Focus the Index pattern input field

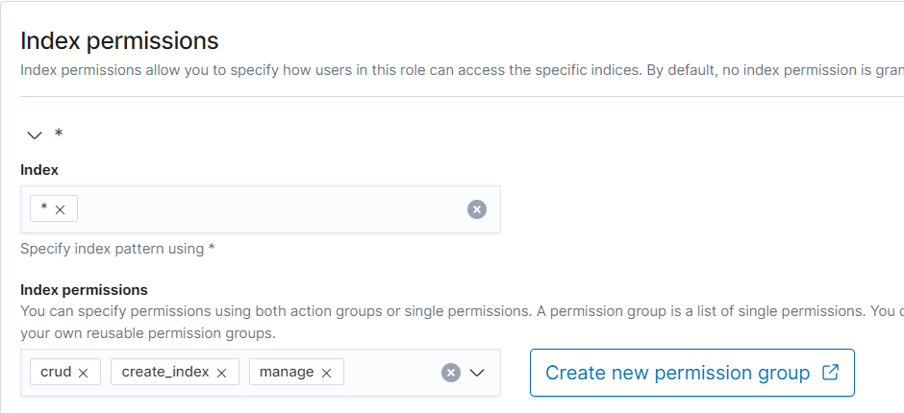(x=269, y=209)
